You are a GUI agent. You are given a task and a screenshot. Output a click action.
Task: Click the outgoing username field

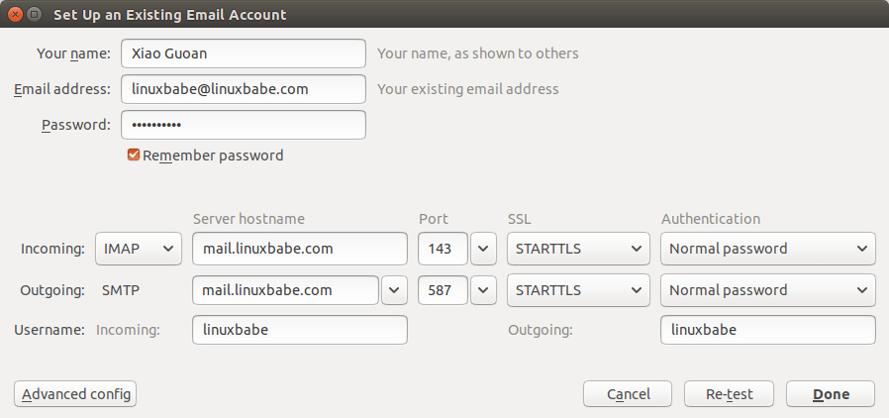click(x=767, y=330)
